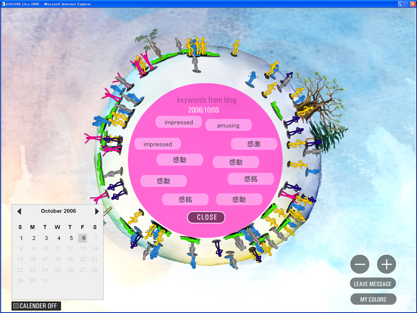Select October 2 in the calendar
The image size is (417, 313).
point(34,238)
